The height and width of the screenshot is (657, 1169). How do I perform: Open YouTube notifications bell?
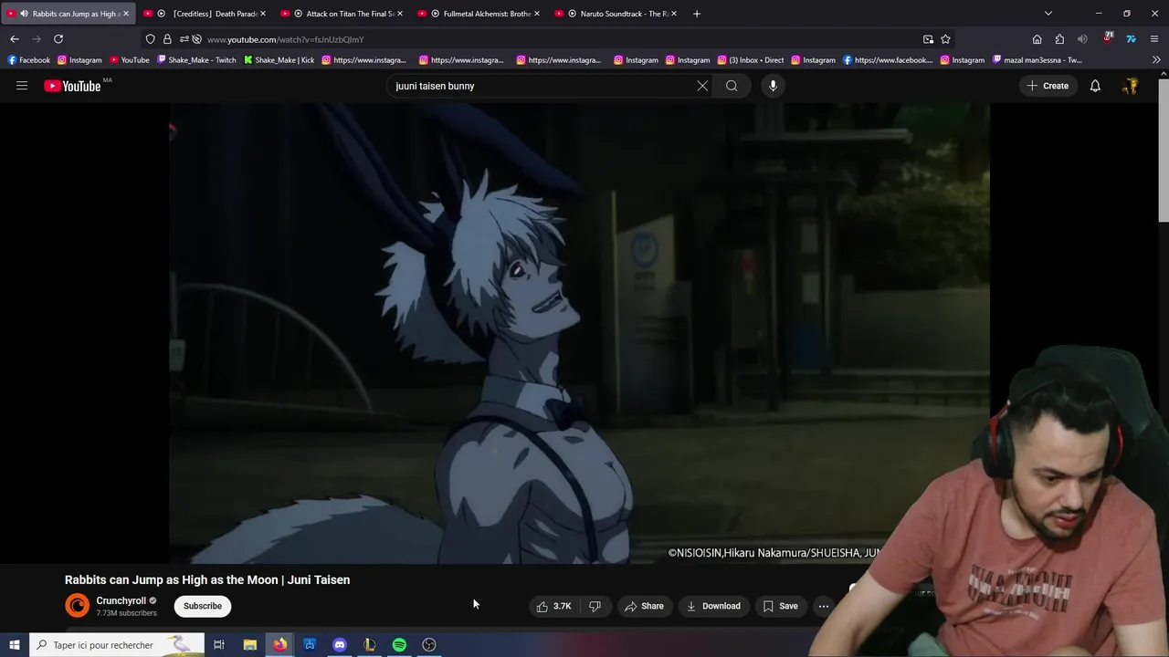1095,86
